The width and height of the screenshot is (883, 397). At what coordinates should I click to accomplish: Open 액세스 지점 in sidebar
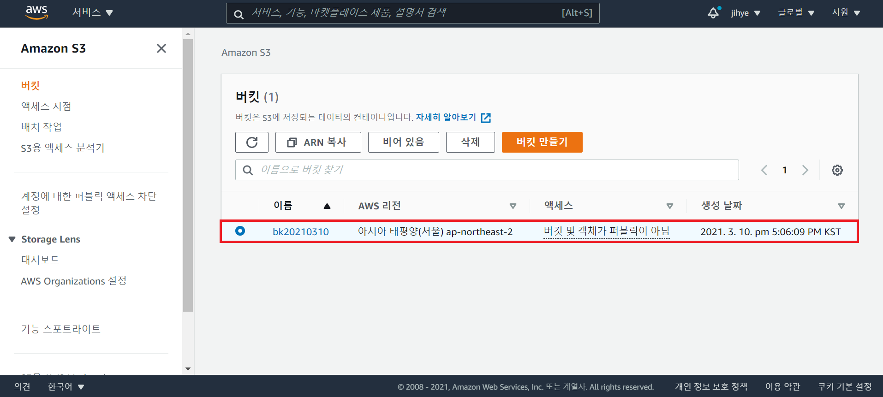46,106
